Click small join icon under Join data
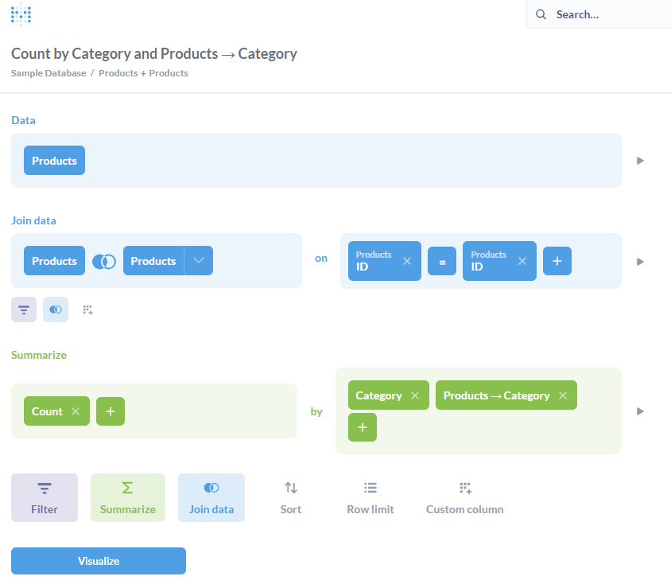This screenshot has width=671, height=584. tap(56, 310)
